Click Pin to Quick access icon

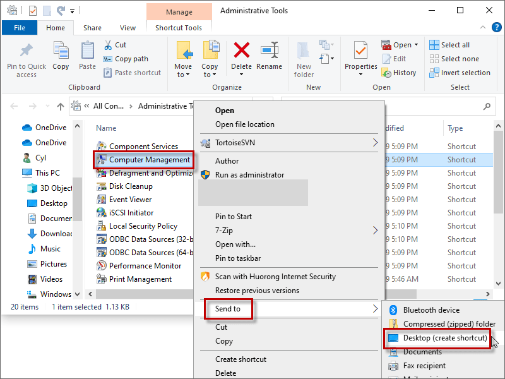(x=27, y=51)
